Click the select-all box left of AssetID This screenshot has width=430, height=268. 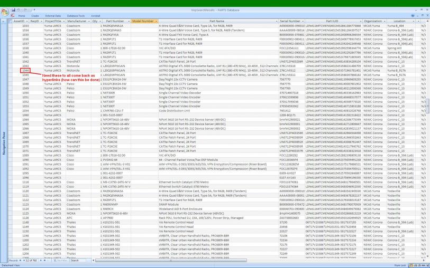(10, 21)
